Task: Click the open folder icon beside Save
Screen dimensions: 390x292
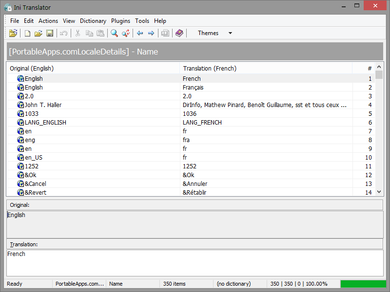Action: click(x=39, y=33)
